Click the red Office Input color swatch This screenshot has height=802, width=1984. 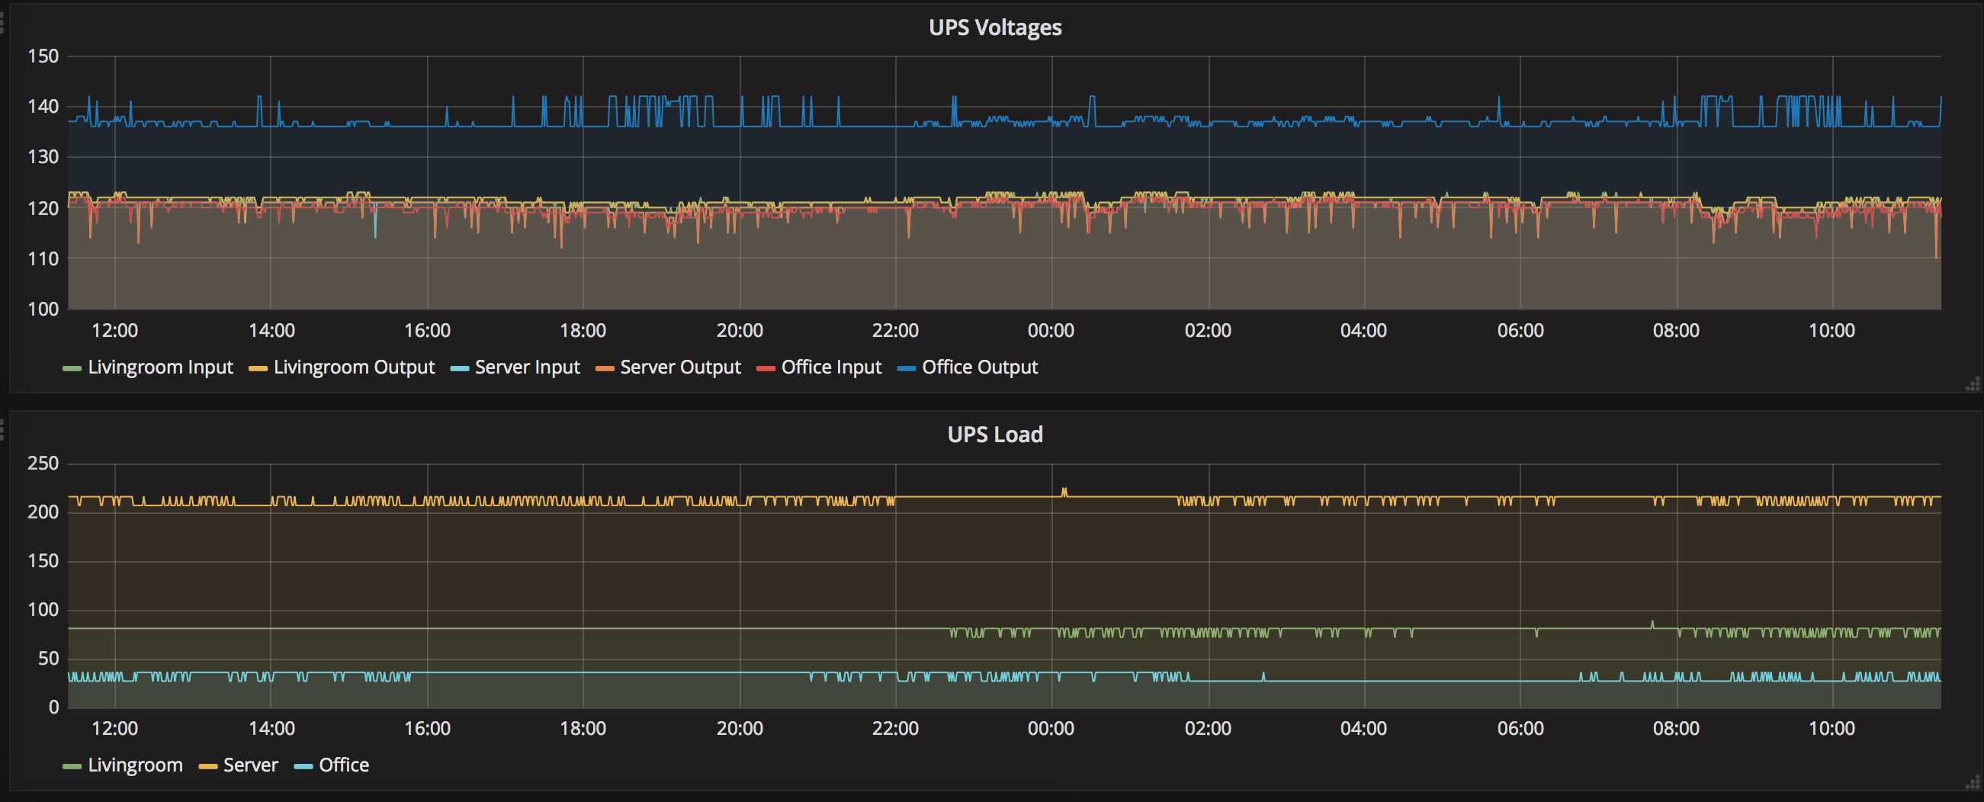coord(766,369)
